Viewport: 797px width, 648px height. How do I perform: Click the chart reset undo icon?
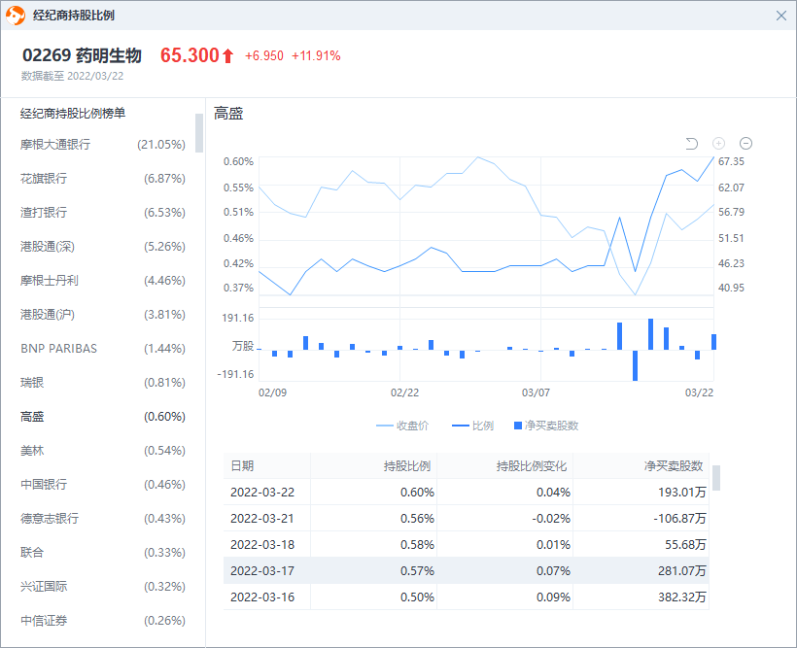[x=692, y=144]
